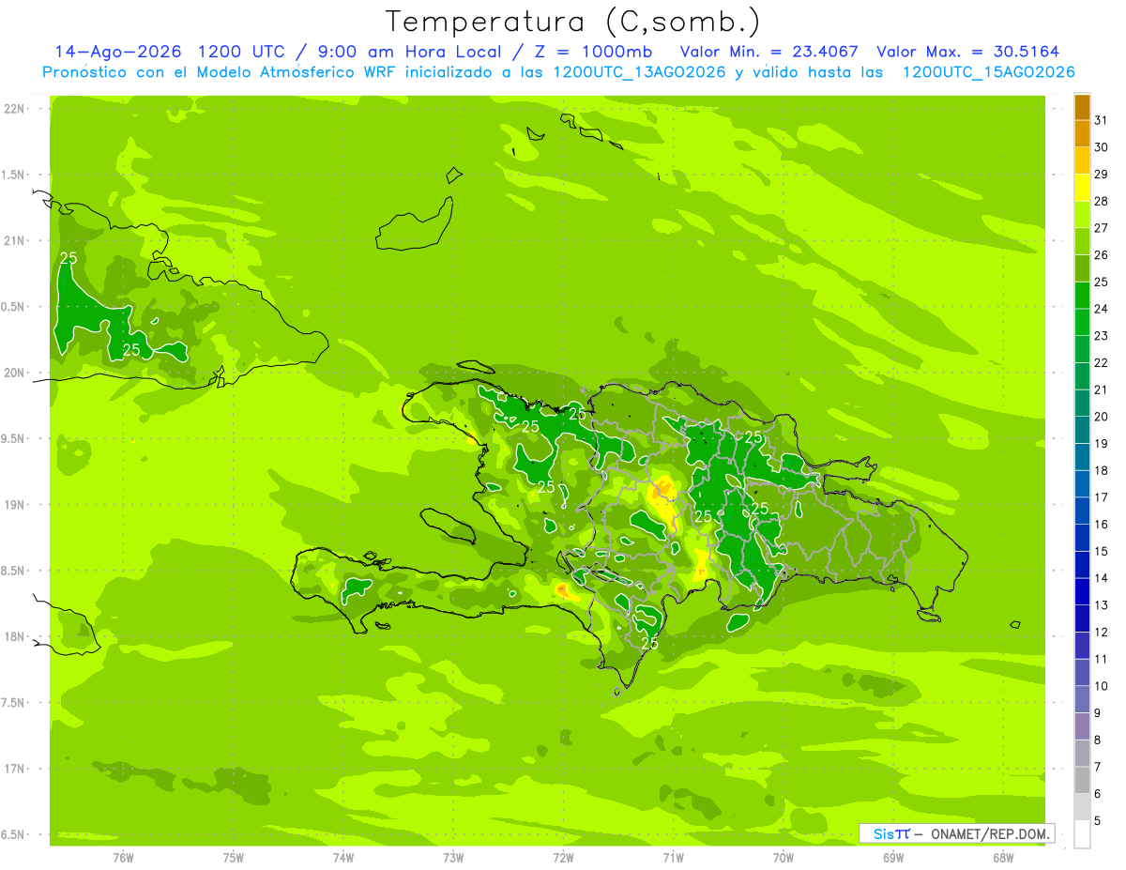Screen dimensions: 1126x870
Task: Click the legend value 18
Action: [1102, 470]
